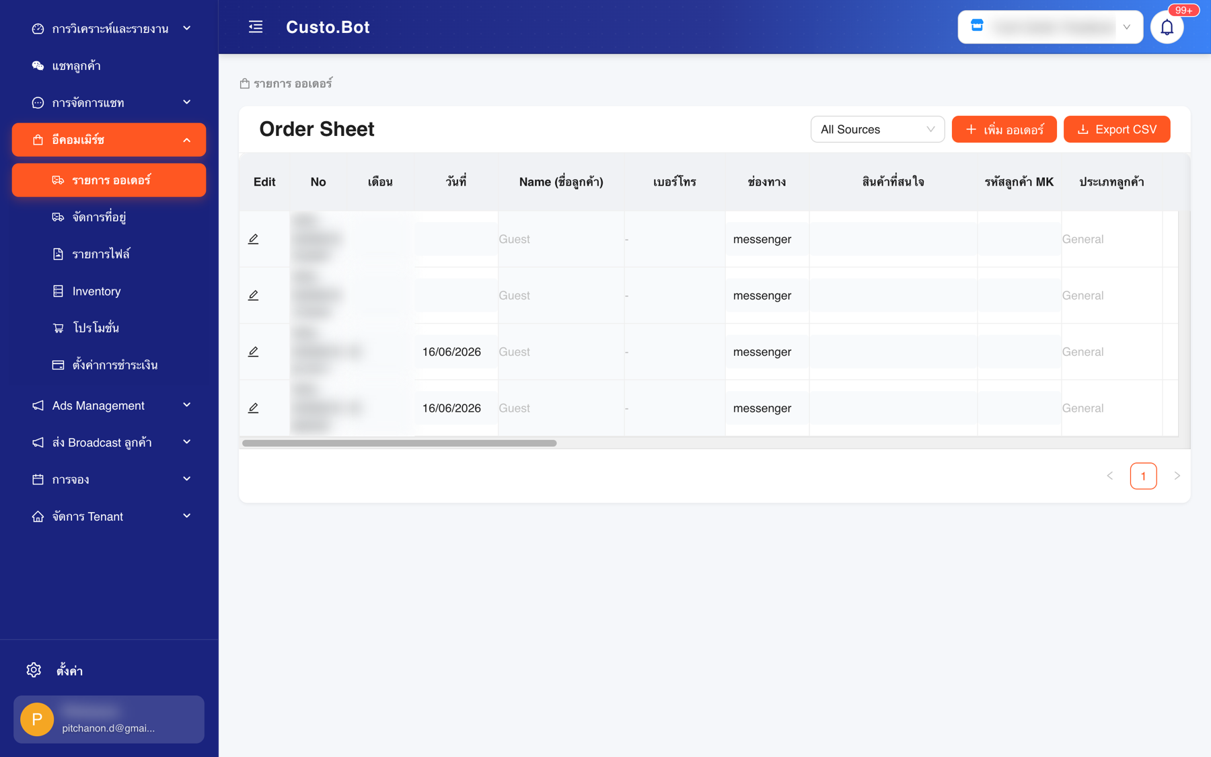This screenshot has height=757, width=1211.
Task: Click the วันที่ column header
Action: point(456,182)
